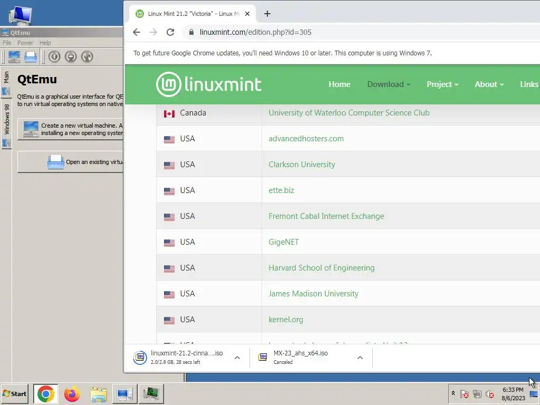Click the Linux Mint logo
The height and width of the screenshot is (405, 540).
(x=209, y=84)
